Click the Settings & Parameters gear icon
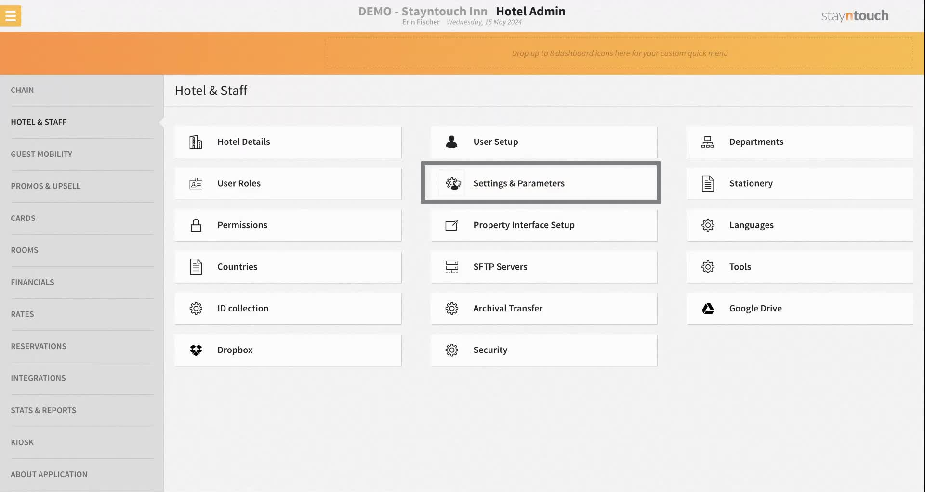925x492 pixels. pos(452,183)
